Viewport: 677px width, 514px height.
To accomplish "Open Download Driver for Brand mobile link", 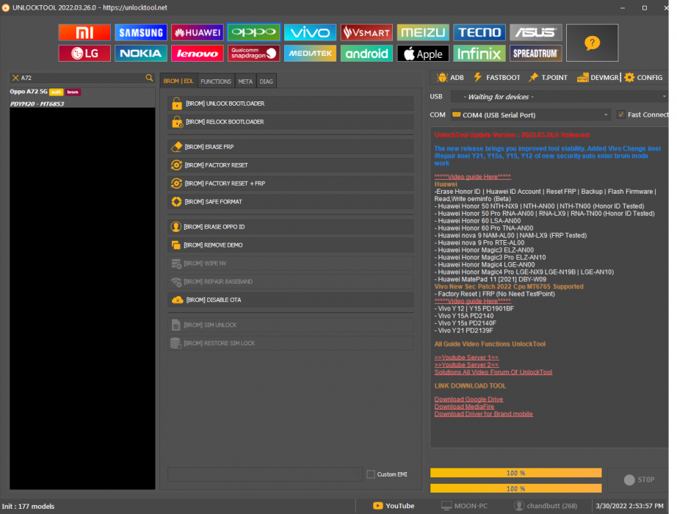I will [484, 414].
